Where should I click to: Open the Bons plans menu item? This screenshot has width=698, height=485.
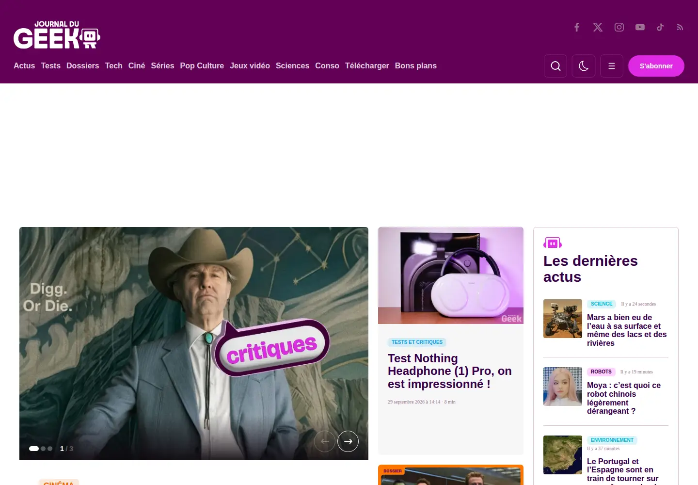[416, 65]
